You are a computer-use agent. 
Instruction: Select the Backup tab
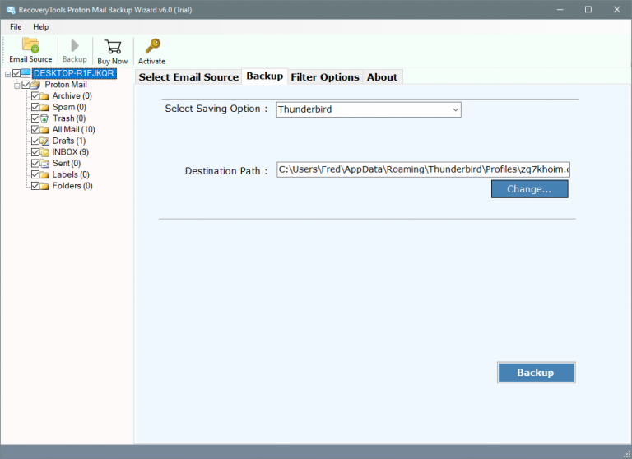(265, 76)
